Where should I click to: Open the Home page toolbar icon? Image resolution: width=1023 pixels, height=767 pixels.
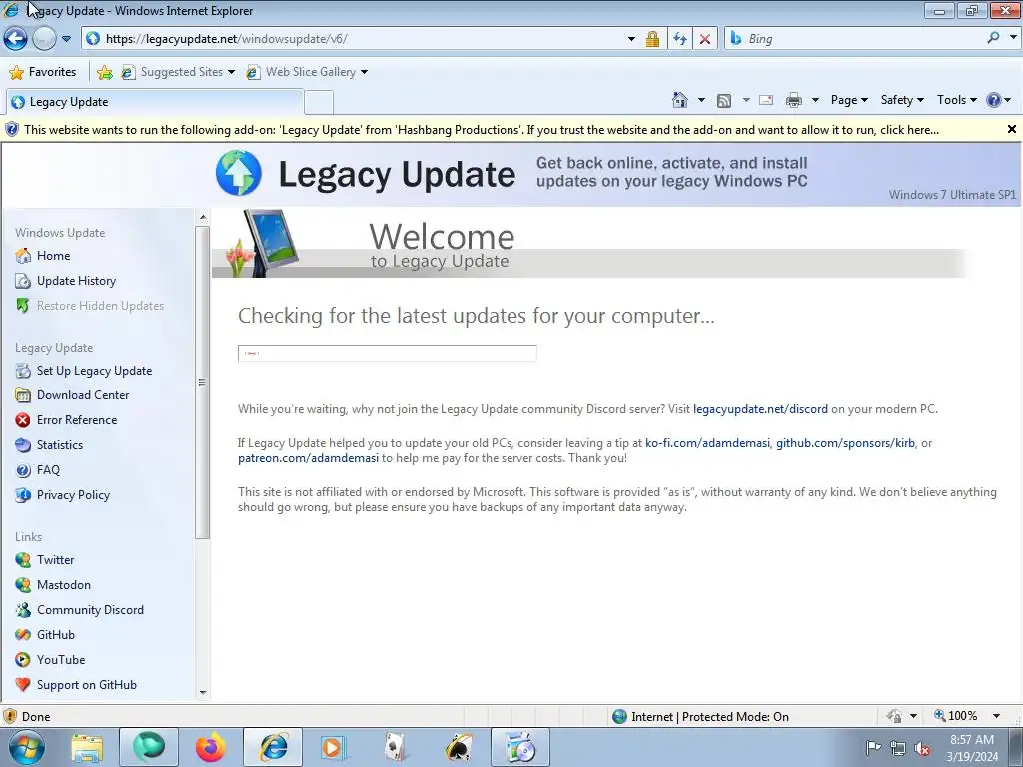[x=679, y=100]
